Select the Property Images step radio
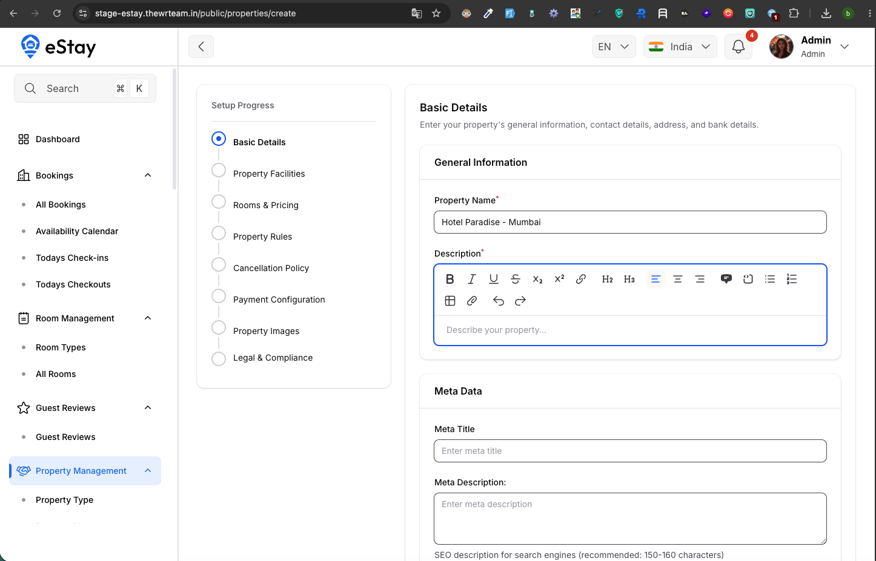Image resolution: width=876 pixels, height=561 pixels. click(x=219, y=327)
